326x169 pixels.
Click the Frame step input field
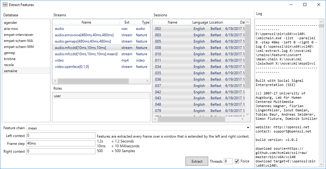point(61,143)
